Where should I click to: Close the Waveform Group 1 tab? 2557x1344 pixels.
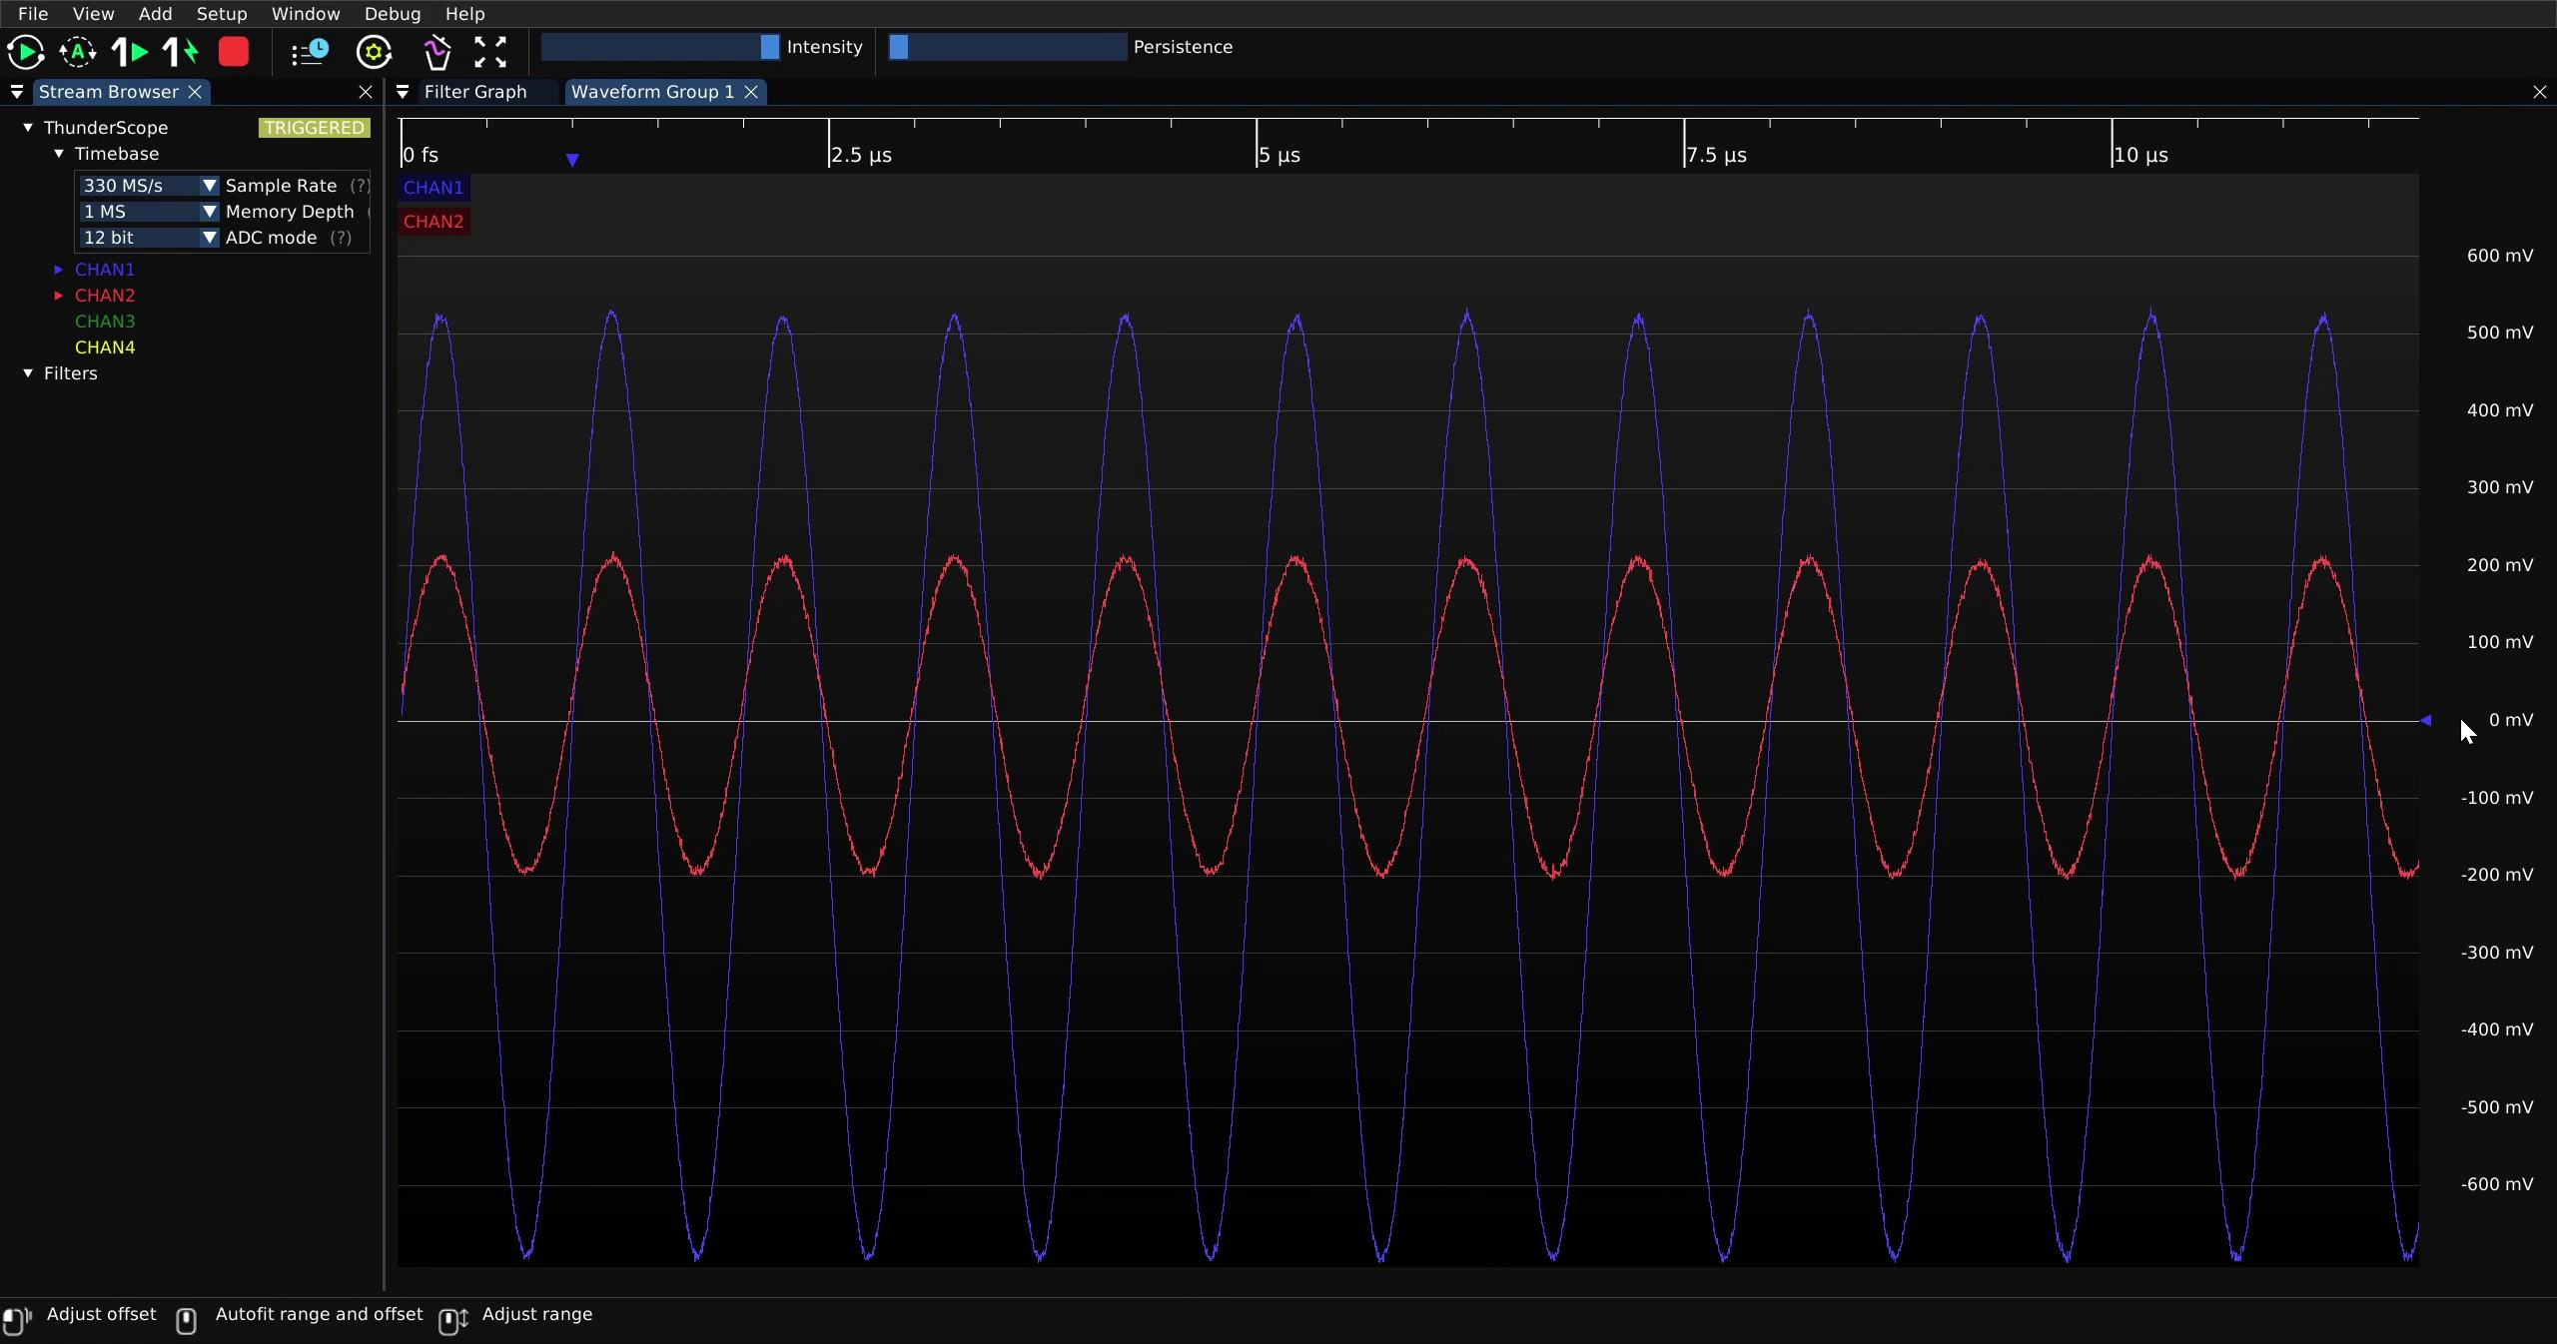point(752,92)
